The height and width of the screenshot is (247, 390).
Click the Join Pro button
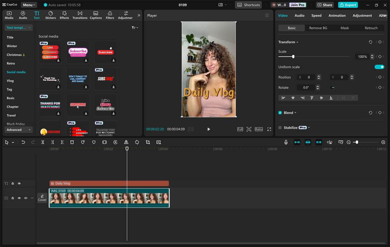pyautogui.click(x=297, y=5)
